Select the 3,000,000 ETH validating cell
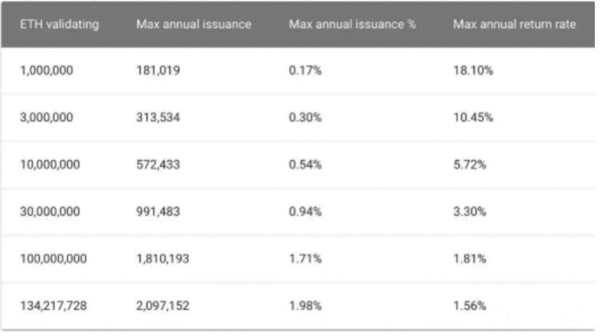 [47, 118]
